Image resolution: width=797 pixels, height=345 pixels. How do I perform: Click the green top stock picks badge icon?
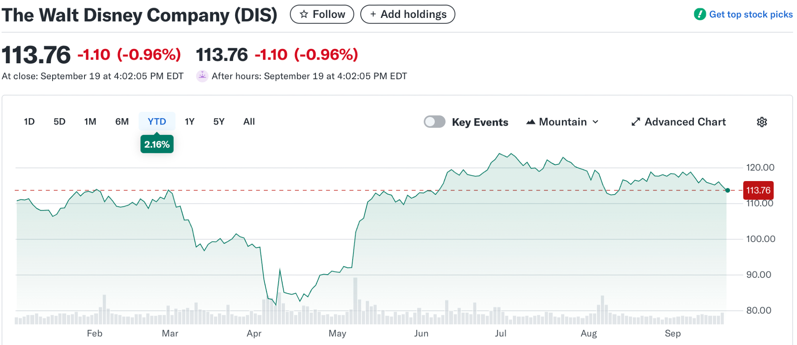[x=699, y=14]
